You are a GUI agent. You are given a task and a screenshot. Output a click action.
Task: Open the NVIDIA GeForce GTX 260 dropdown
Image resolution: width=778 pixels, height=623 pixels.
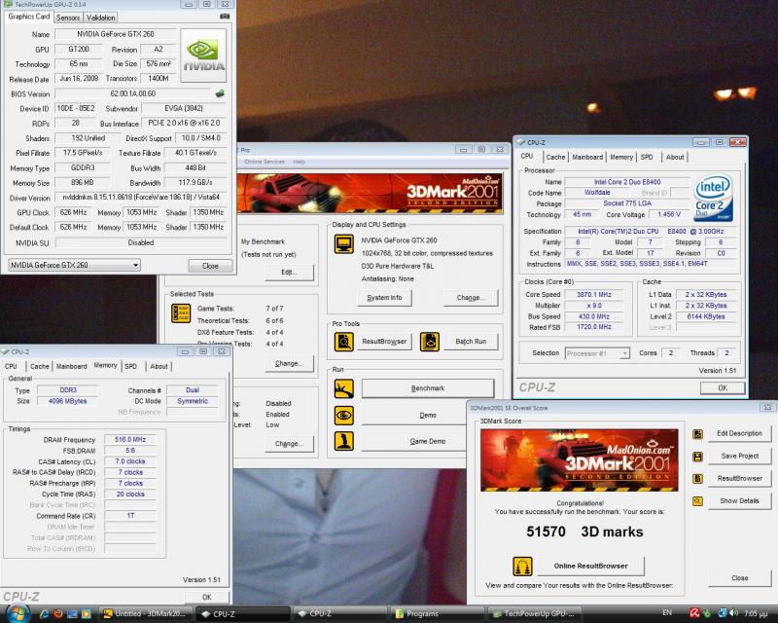[x=75, y=266]
